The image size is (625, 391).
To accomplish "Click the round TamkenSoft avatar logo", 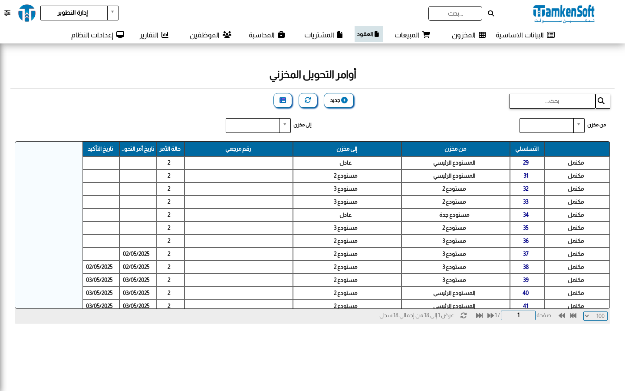I will coord(27,13).
